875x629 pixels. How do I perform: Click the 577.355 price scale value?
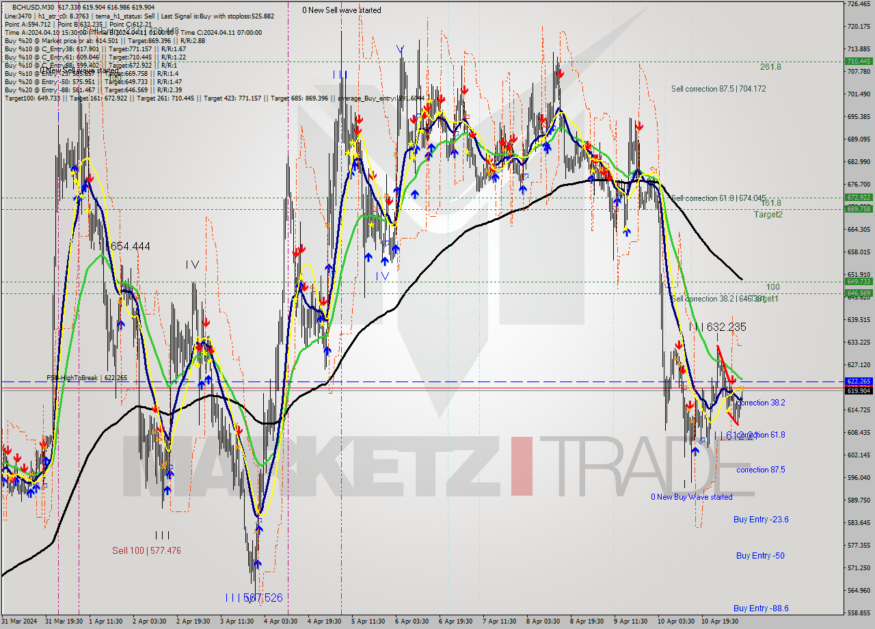coord(859,546)
